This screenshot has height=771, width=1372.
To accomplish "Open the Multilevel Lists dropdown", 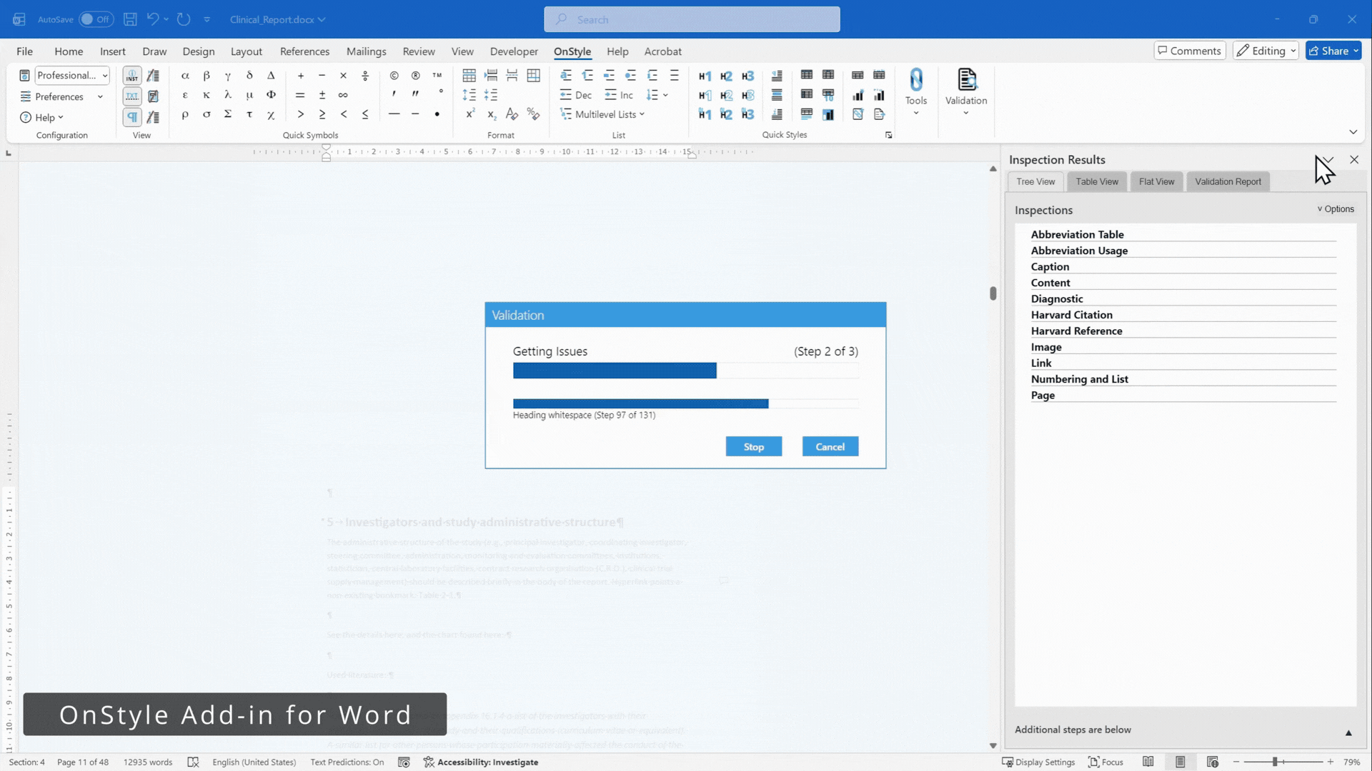I will 602,114.
